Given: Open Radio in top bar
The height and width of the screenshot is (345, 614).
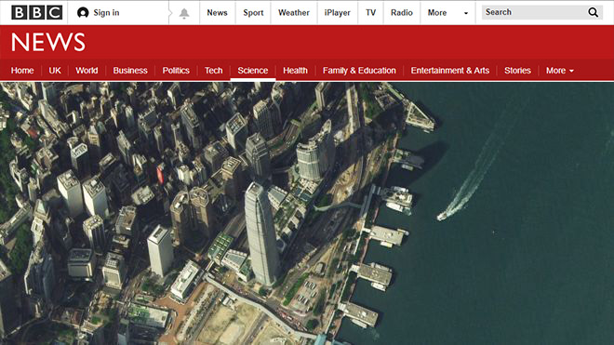Looking at the screenshot, I should point(401,12).
